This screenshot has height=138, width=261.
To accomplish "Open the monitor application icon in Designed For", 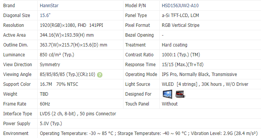I will coord(167,94).
